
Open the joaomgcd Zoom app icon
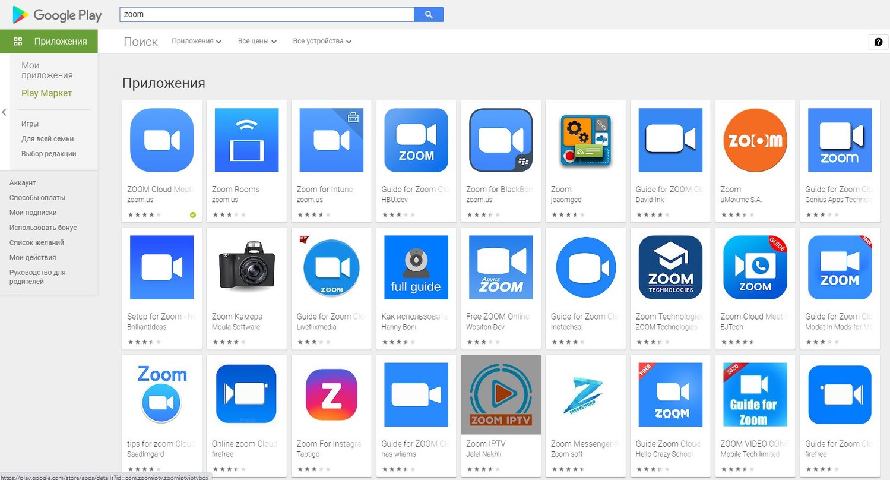tap(586, 140)
